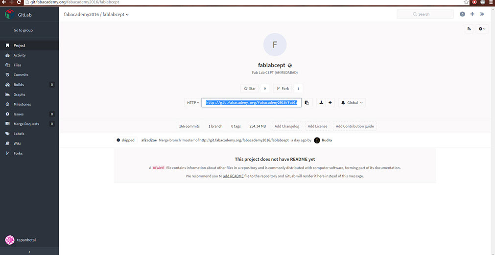Click the repository clone URL field
495x255 pixels.
[x=252, y=103]
